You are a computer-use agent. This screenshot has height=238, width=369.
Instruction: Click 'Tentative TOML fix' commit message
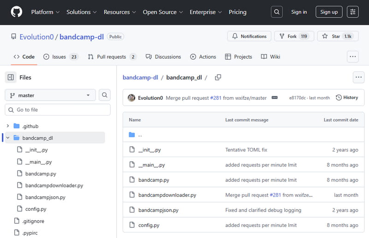pyautogui.click(x=246, y=150)
